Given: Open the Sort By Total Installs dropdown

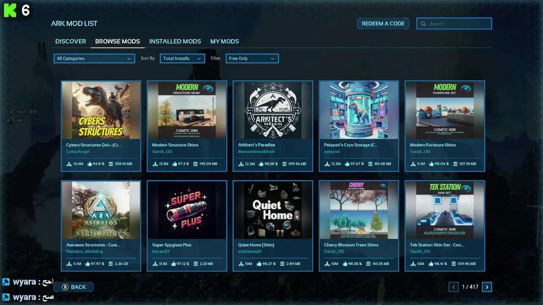Looking at the screenshot, I should (x=182, y=58).
